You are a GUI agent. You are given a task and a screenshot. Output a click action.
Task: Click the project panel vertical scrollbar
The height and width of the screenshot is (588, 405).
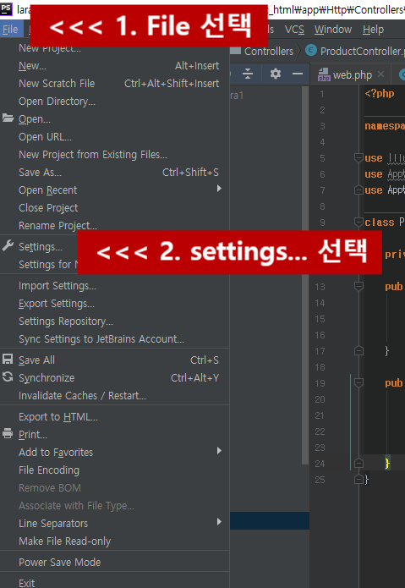click(306, 276)
